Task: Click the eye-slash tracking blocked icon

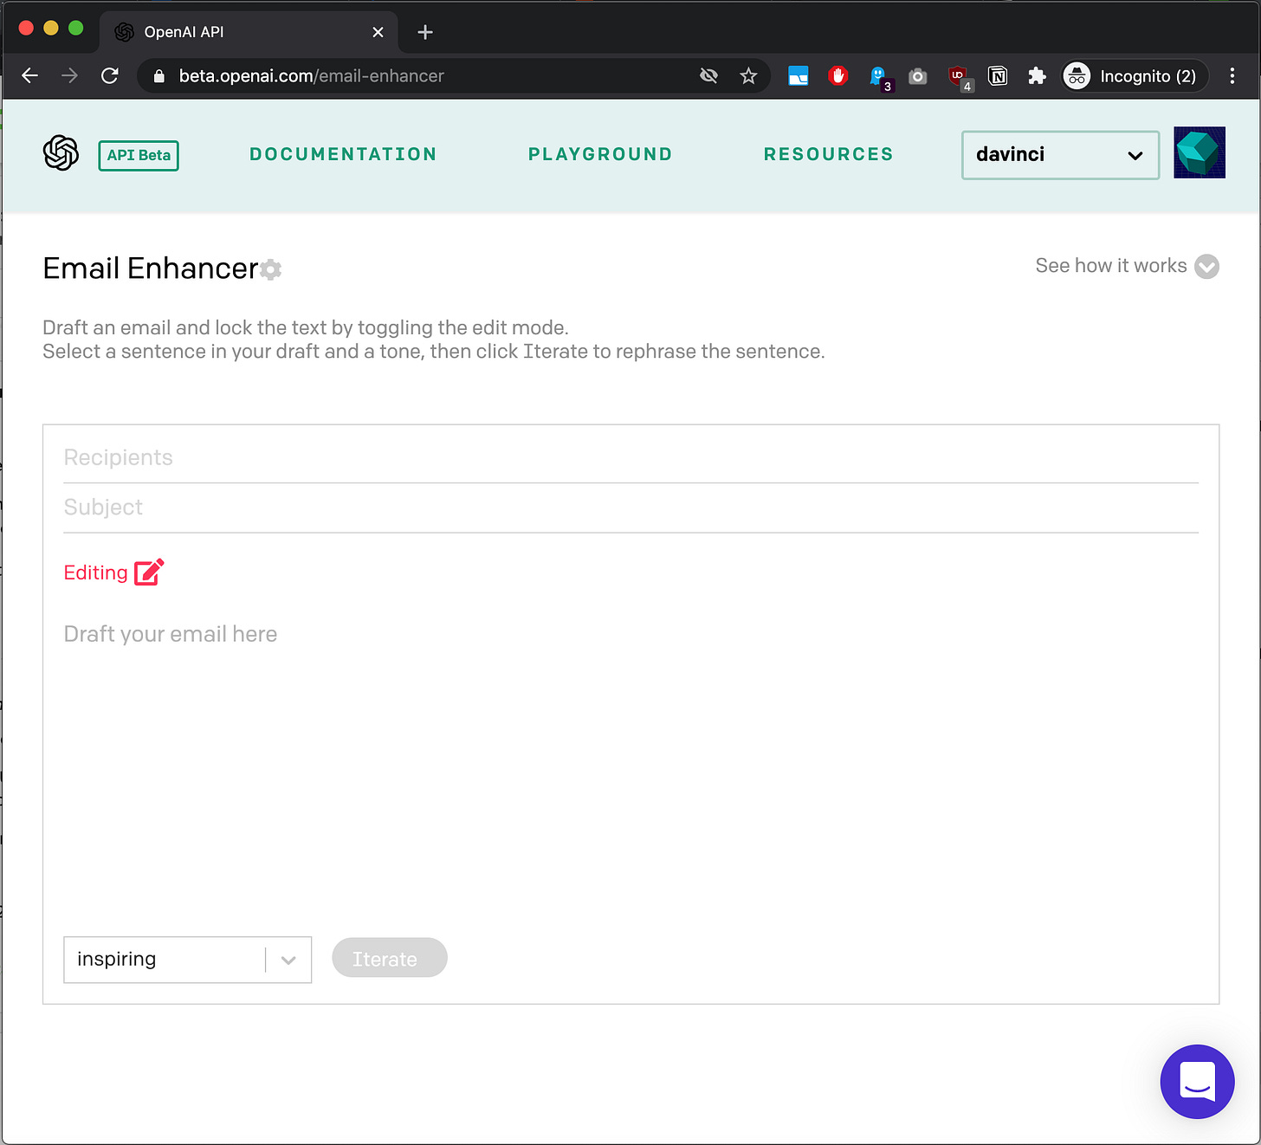Action: 708,76
